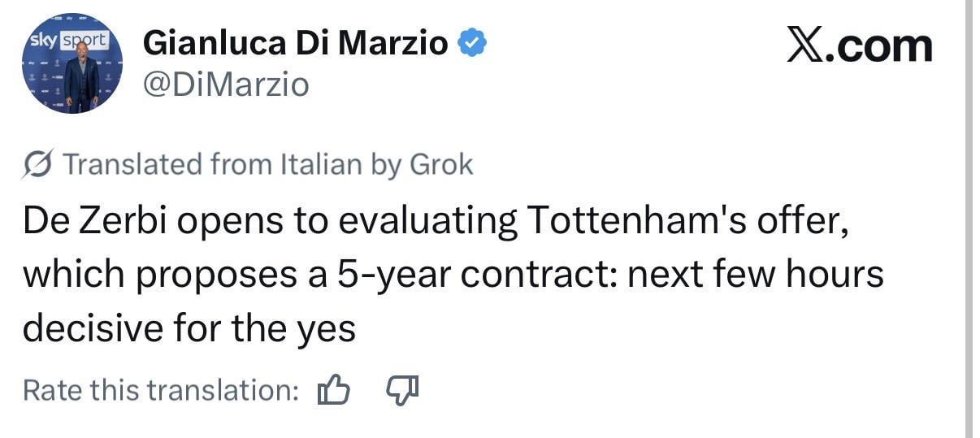Click the thumbs down translation rating icon
This screenshot has width=980, height=438.
tap(402, 391)
